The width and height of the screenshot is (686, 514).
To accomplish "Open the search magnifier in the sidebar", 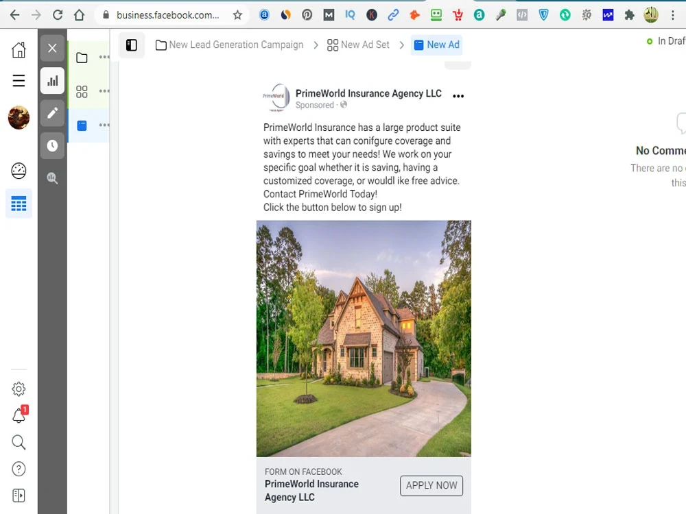I will (19, 442).
